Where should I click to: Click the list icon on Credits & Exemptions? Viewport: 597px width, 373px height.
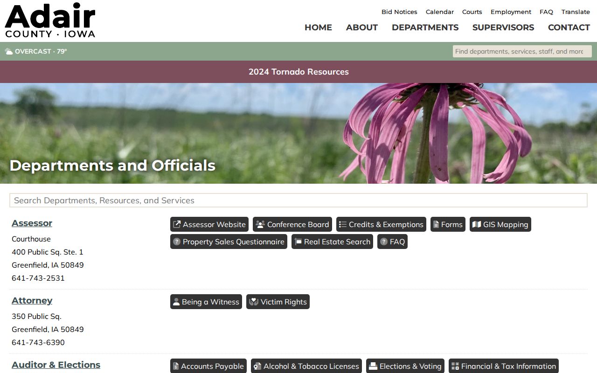[x=343, y=224]
